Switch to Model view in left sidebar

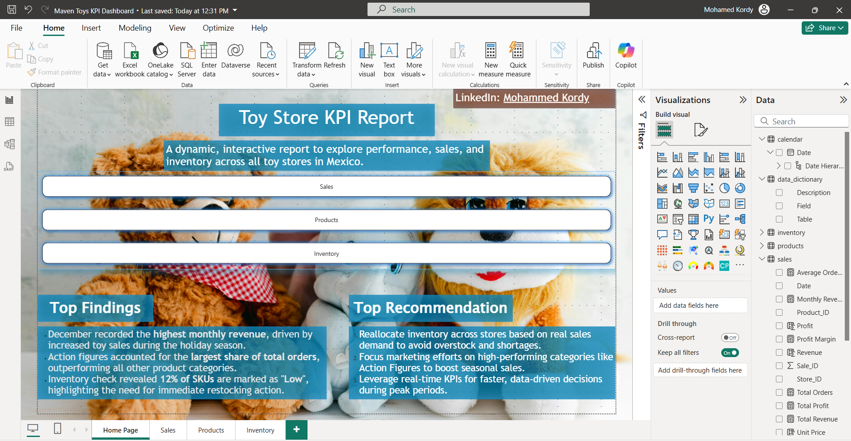(x=9, y=144)
